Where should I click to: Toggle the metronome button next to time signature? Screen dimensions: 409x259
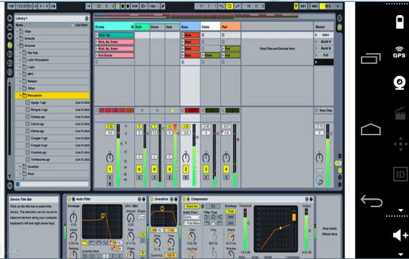(x=53, y=6)
